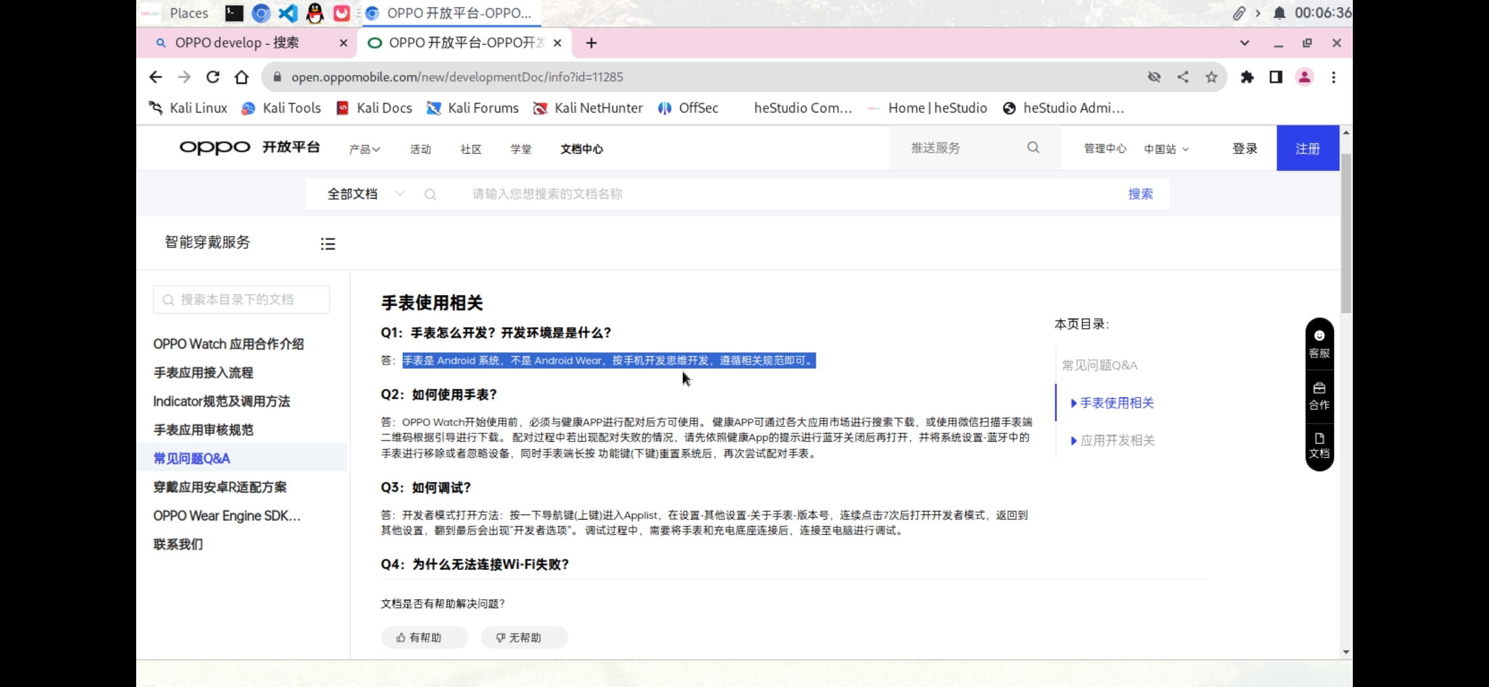Launch VS Code from top panel
1489x687 pixels.
[x=288, y=13]
